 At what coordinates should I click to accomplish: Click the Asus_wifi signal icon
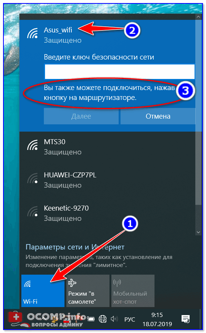(32, 34)
